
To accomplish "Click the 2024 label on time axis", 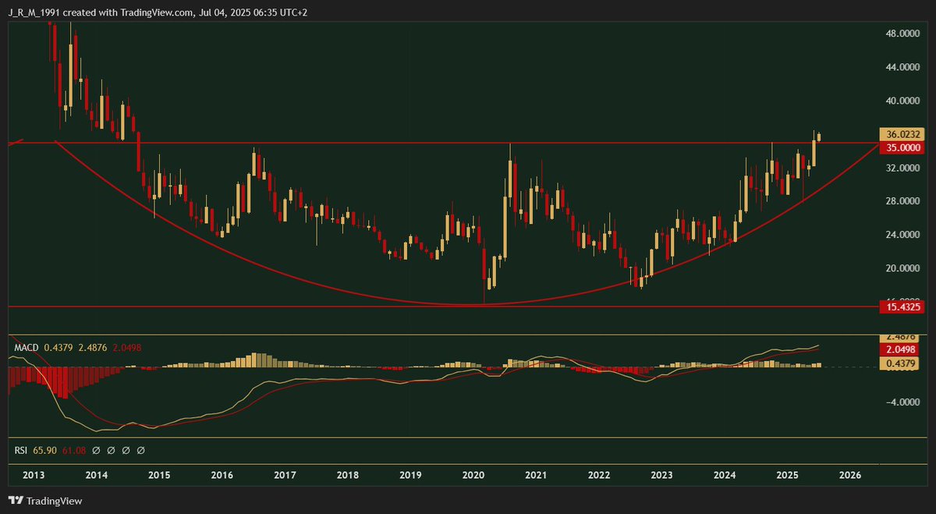I will (x=725, y=475).
